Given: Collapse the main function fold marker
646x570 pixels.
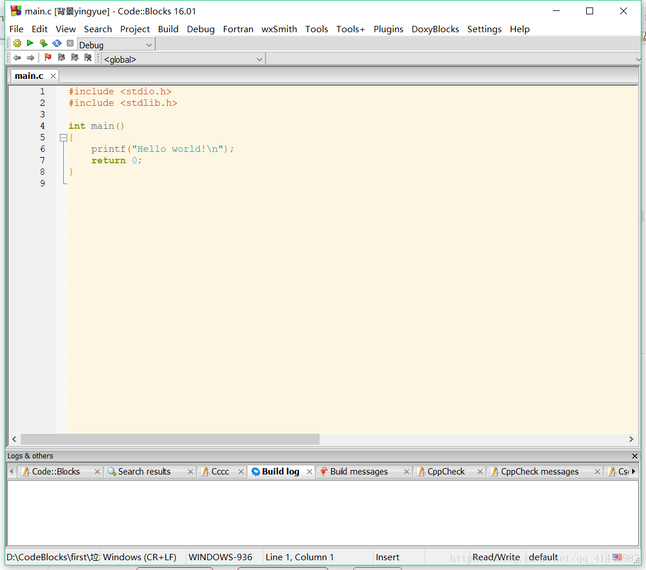Looking at the screenshot, I should click(63, 138).
